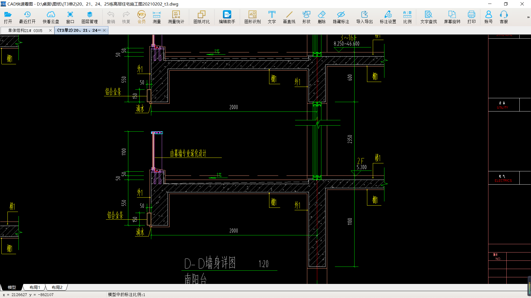The image size is (531, 298).
Task: Click the 撤销 undo arrow
Action: 111,17
